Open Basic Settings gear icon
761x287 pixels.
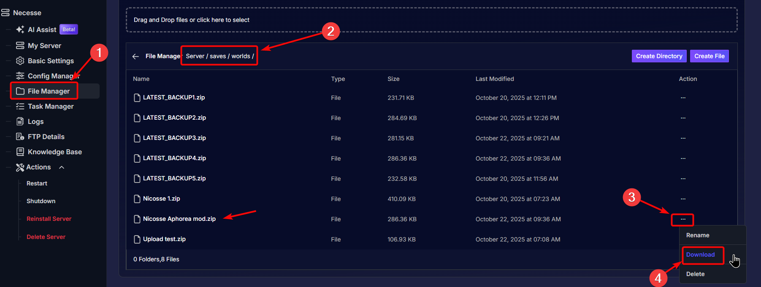(20, 61)
